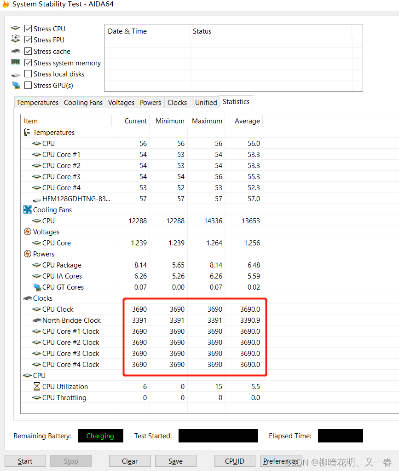The width and height of the screenshot is (399, 471).
Task: Click the chip icon beside the CPU Core voltage row
Action: coord(37,243)
